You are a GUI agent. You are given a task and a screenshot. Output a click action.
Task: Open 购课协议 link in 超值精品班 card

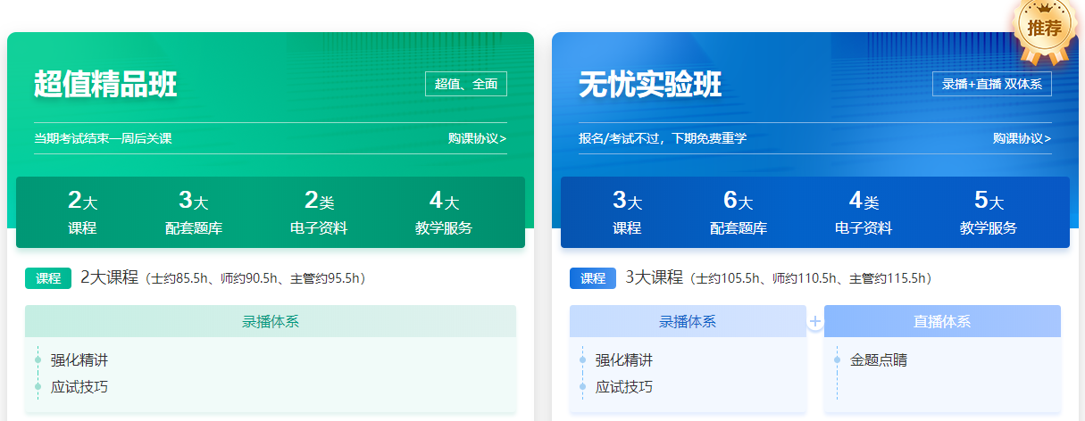[477, 138]
